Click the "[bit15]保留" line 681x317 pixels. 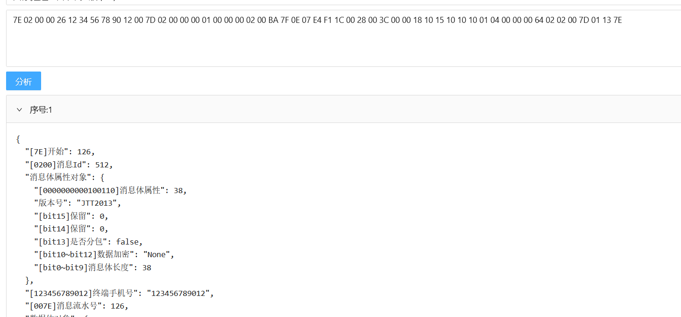pyautogui.click(x=71, y=216)
